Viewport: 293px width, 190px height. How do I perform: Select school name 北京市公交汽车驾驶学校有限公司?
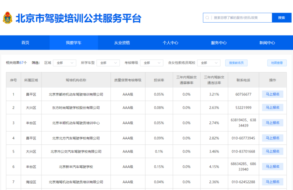tap(76, 152)
